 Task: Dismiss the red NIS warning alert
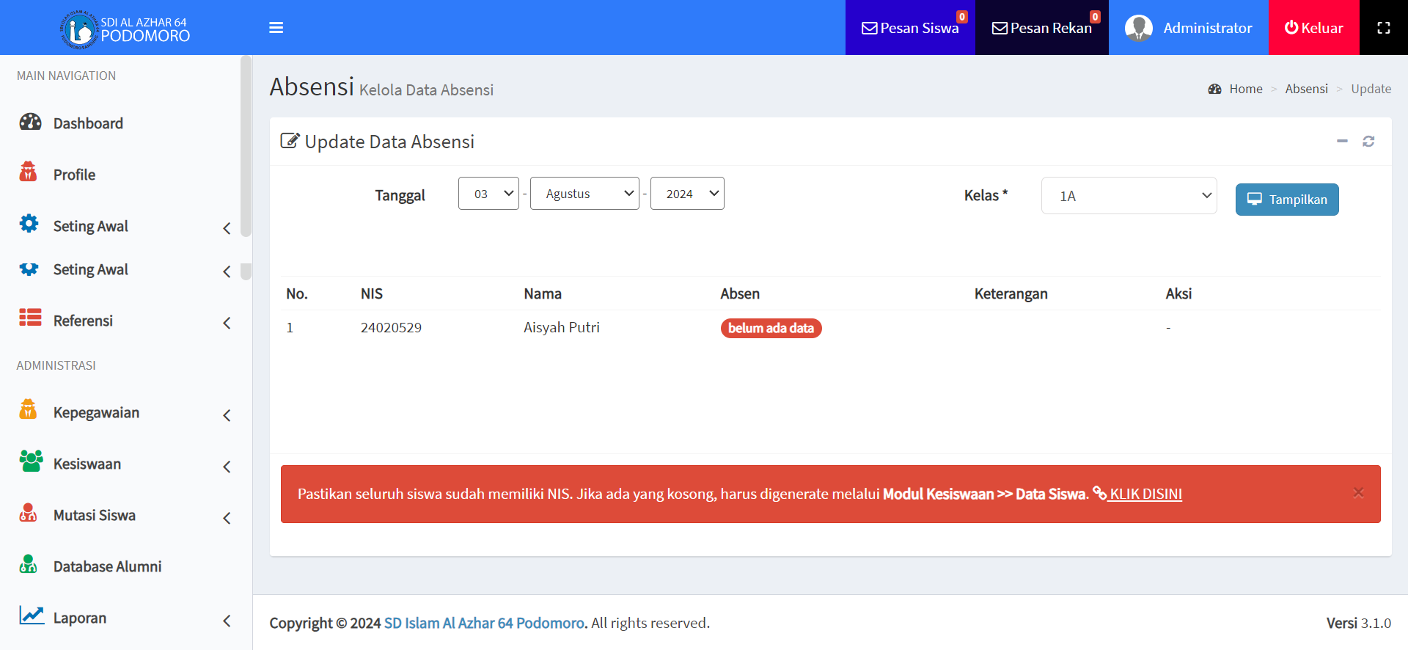pyautogui.click(x=1358, y=492)
